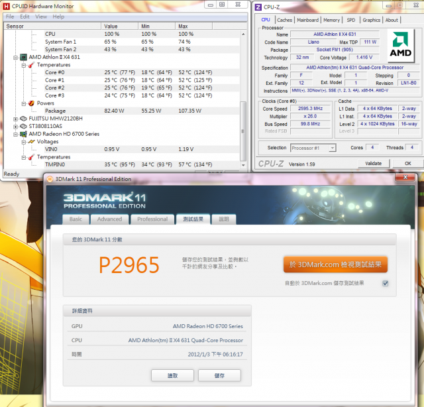
Task: Collapse the Voltages tree node
Action: click(24, 142)
